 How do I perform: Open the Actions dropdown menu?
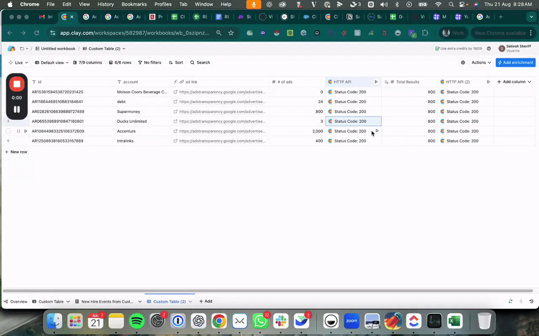(481, 62)
